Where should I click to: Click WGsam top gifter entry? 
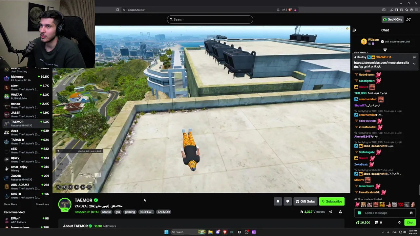369,42
